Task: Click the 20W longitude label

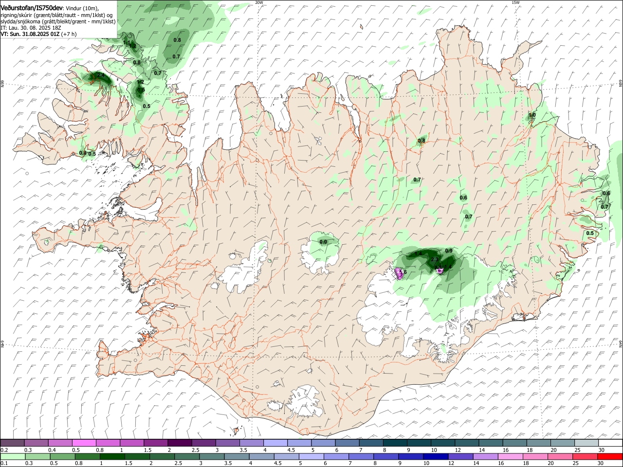Action: [x=259, y=2]
